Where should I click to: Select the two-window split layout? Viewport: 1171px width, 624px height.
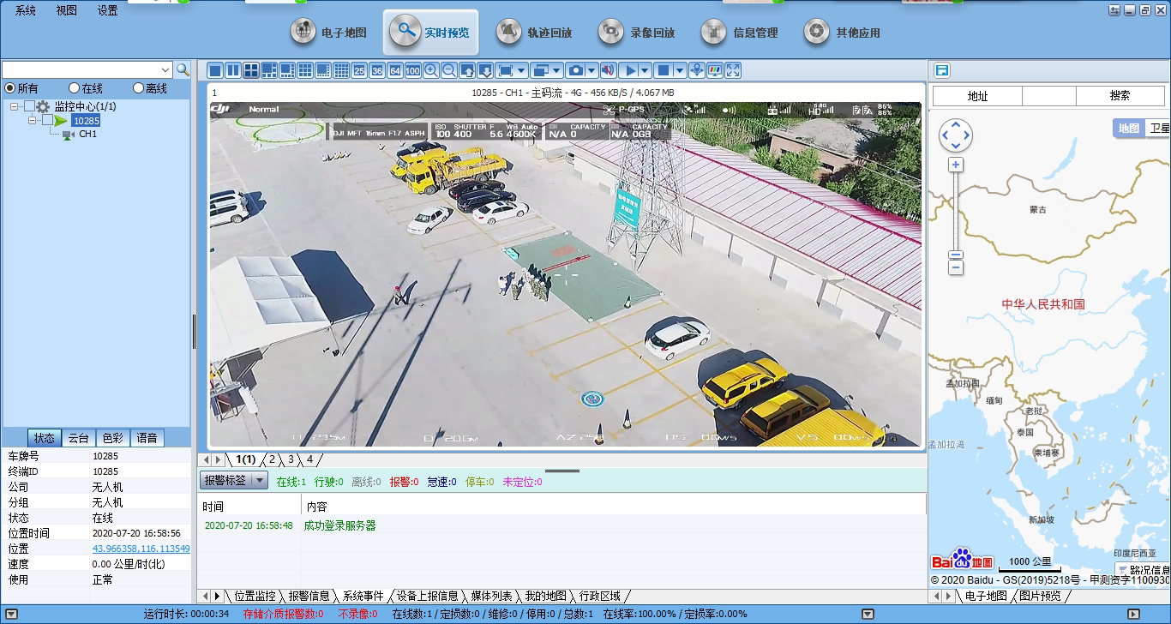233,70
